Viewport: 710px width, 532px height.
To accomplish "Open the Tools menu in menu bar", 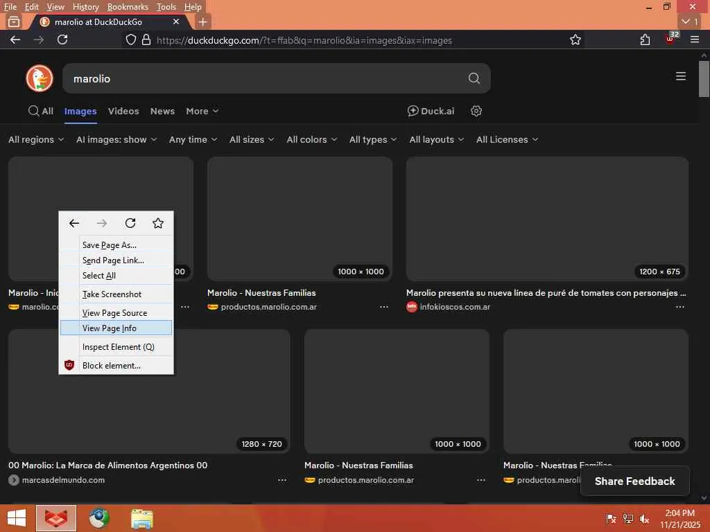I will click(x=166, y=7).
